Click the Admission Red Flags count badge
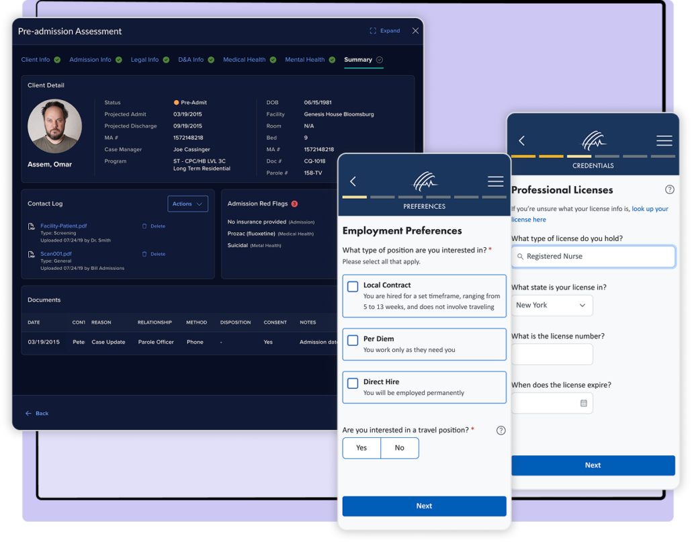Viewport: 692px width, 542px height. coord(294,204)
